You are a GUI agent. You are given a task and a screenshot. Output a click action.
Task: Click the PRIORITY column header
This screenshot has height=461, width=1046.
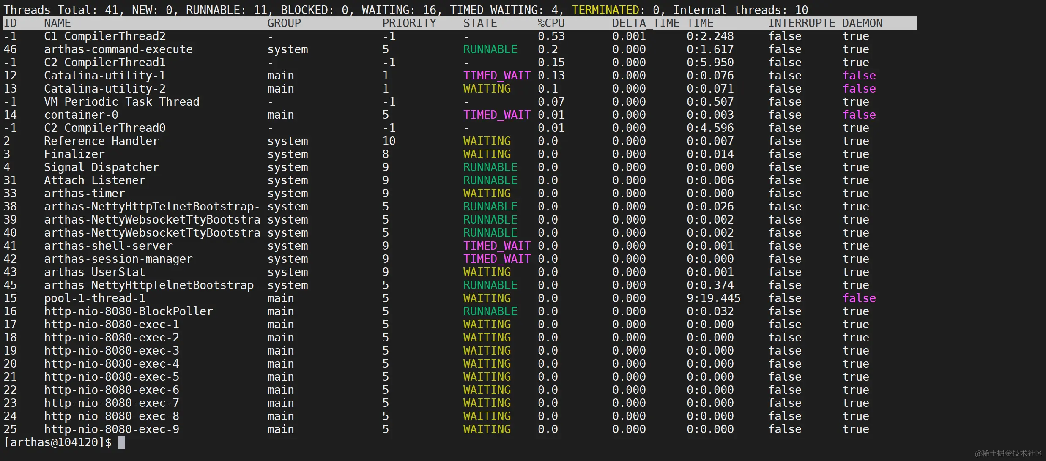[x=409, y=23]
